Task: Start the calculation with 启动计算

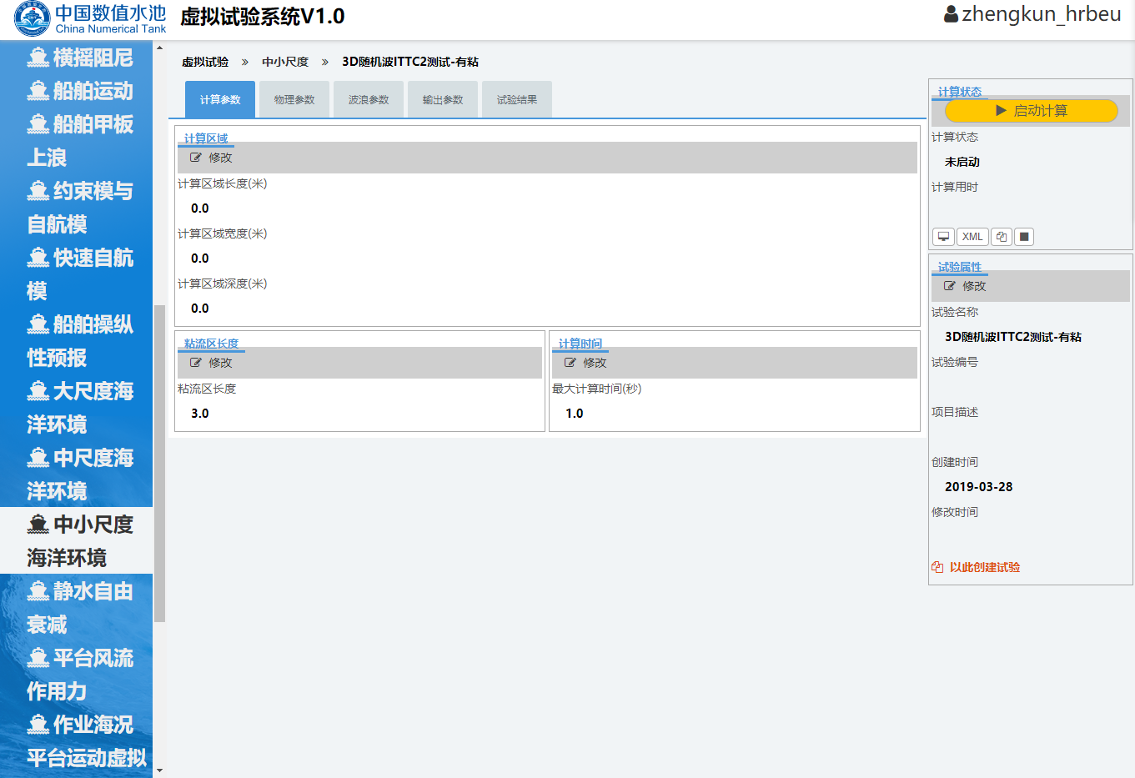Action: 1031,111
